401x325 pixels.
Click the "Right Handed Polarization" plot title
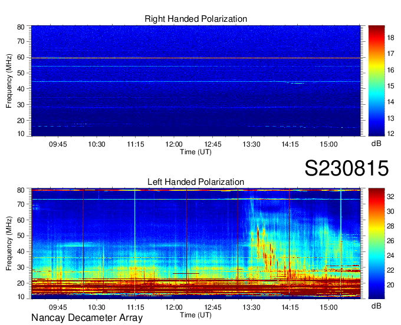tap(196, 19)
